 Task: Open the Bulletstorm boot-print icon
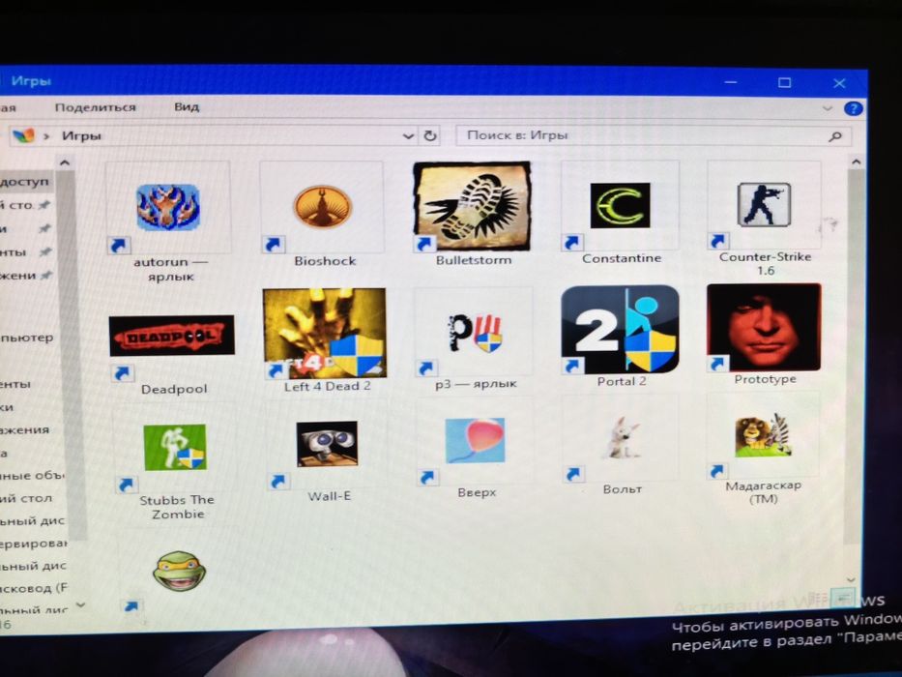point(473,206)
